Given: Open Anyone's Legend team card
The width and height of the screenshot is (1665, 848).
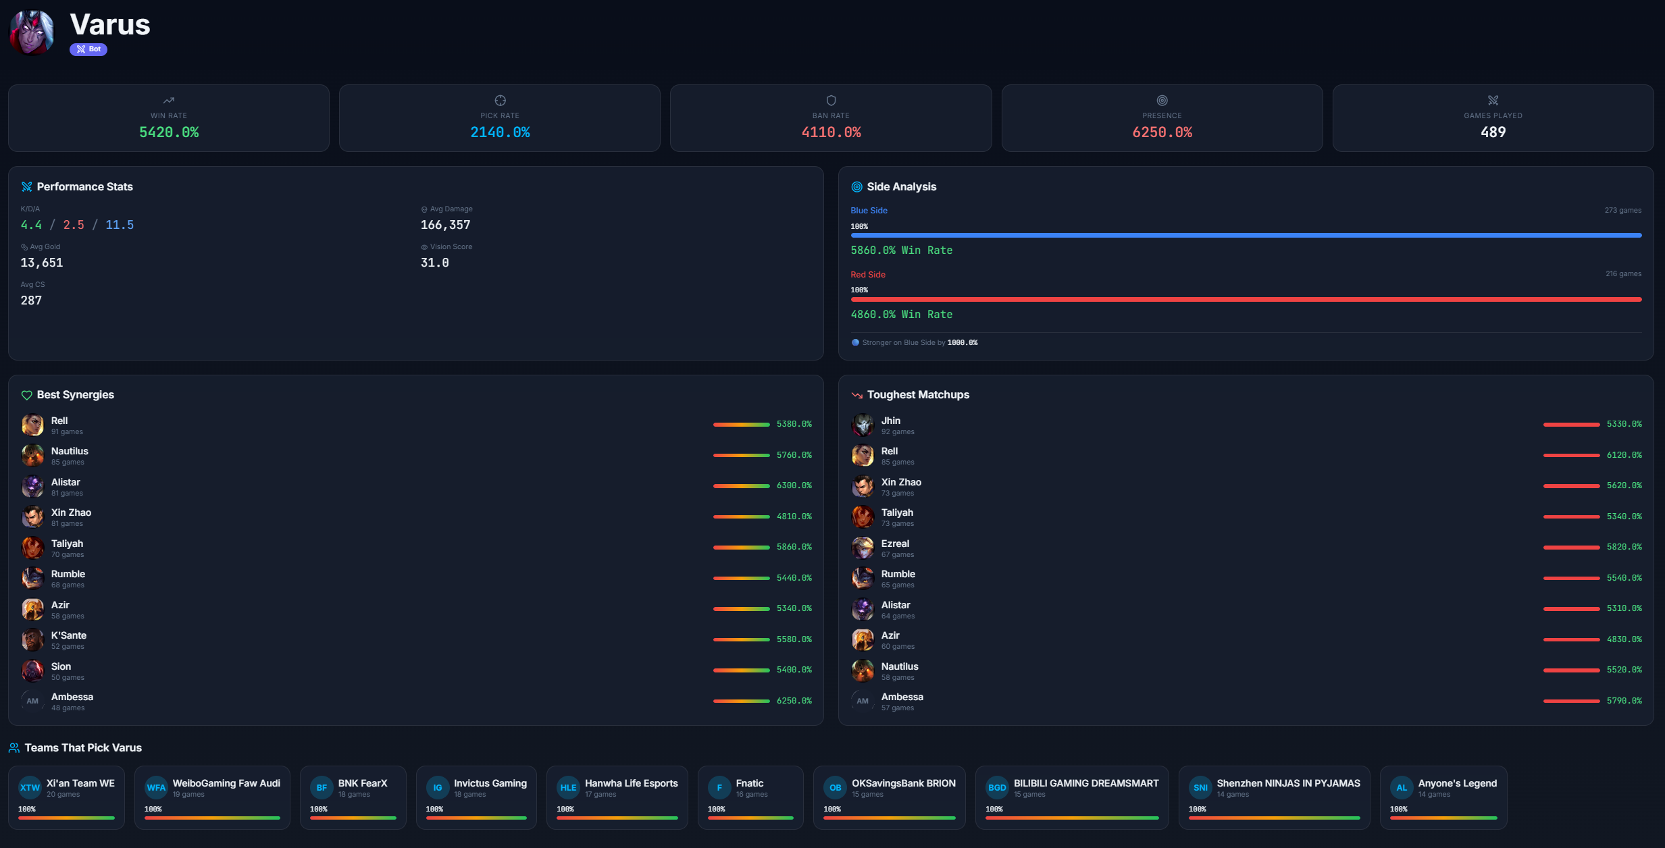Looking at the screenshot, I should 1443,797.
